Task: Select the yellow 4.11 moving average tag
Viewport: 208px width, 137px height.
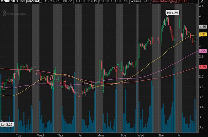Action: 203,34
